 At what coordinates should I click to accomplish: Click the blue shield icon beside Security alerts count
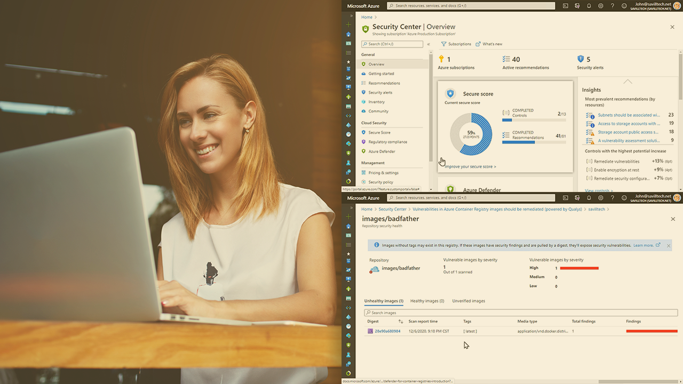[x=581, y=59]
